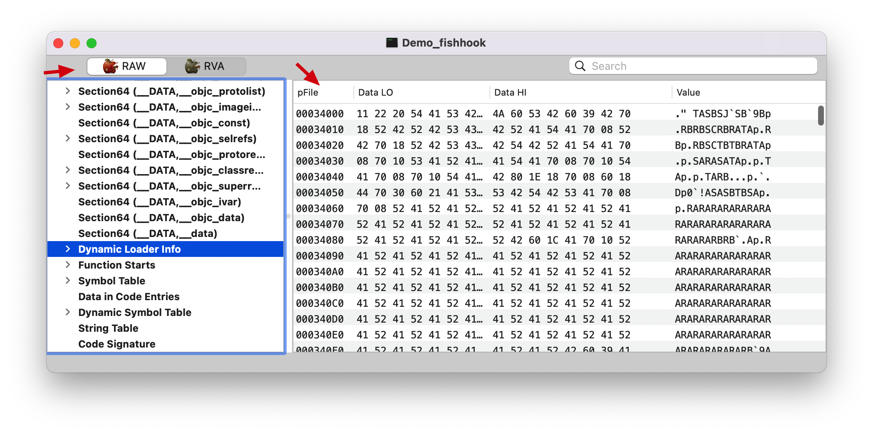The height and width of the screenshot is (434, 873).
Task: Switch to RAW address mode
Action: point(126,66)
